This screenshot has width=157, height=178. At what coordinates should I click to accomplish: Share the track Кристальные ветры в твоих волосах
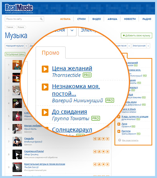coord(95,164)
